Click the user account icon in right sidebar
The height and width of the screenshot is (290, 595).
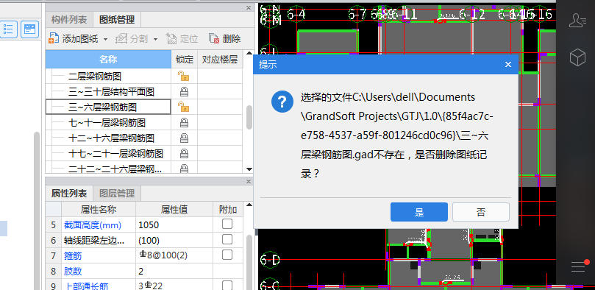[577, 20]
